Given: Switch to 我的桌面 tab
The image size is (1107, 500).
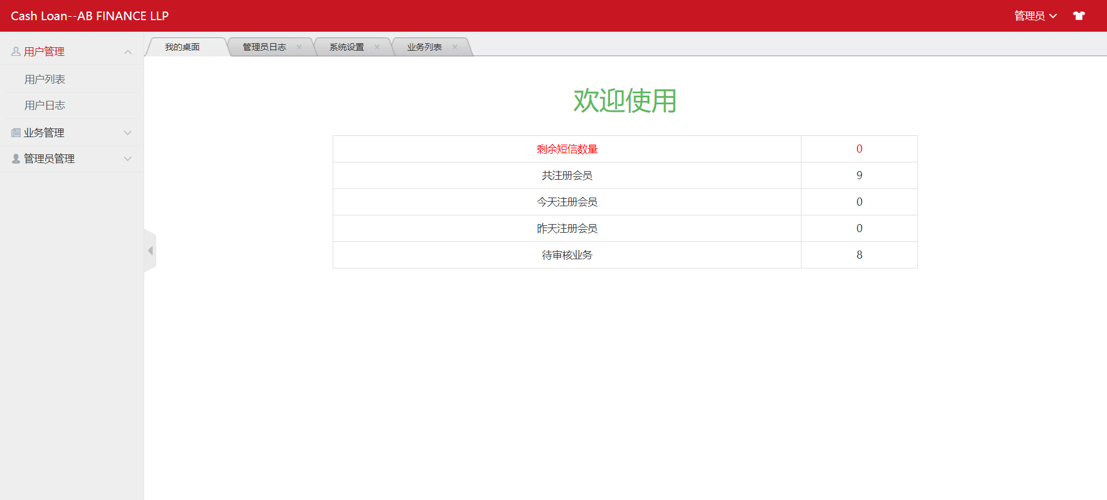Looking at the screenshot, I should pyautogui.click(x=182, y=47).
